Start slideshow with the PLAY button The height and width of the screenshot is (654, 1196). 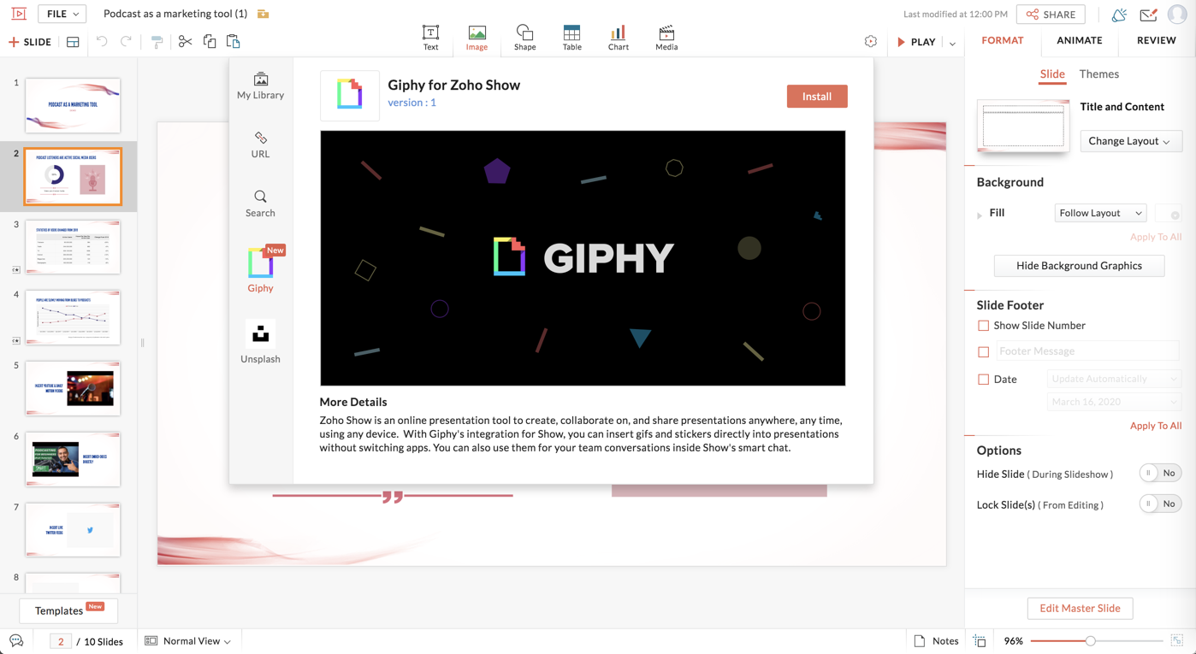(x=916, y=42)
